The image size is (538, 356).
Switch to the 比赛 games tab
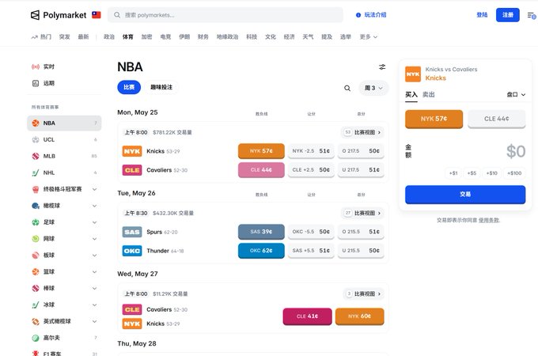click(x=129, y=87)
